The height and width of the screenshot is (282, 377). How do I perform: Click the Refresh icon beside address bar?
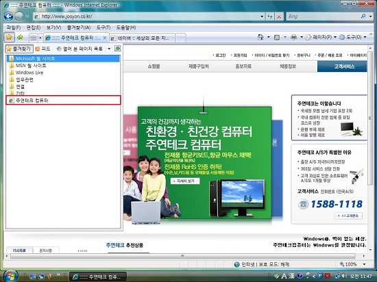click(x=270, y=16)
